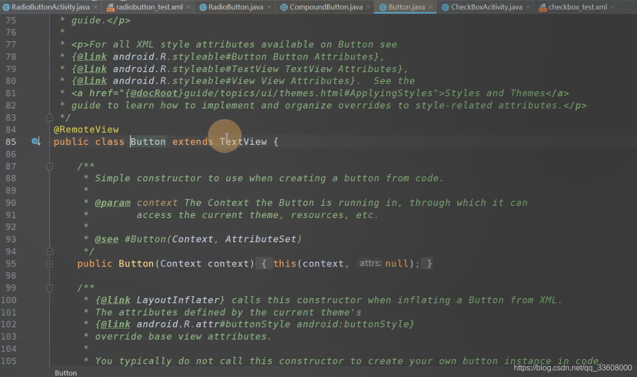Click line number 75 in the gutter
The height and width of the screenshot is (377, 637).
coord(11,20)
